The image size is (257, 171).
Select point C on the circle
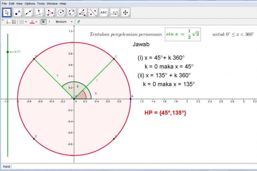tap(114, 59)
